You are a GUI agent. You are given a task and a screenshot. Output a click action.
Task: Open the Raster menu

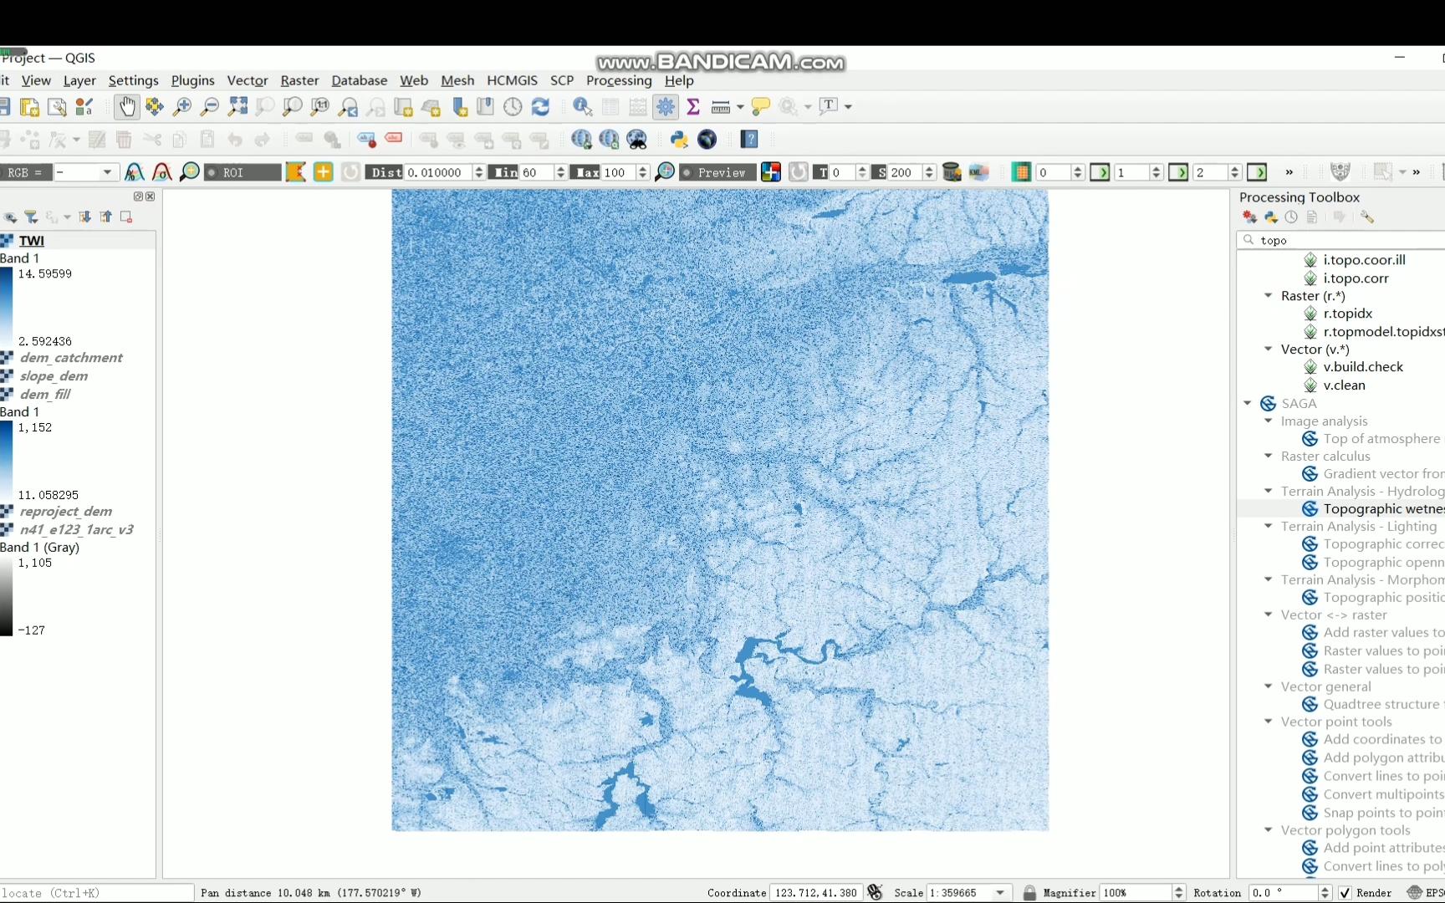[299, 80]
